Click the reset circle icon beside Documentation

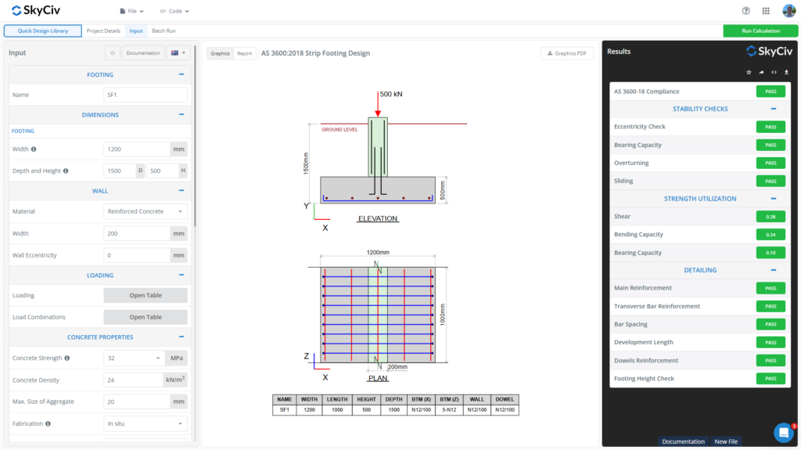coord(113,52)
